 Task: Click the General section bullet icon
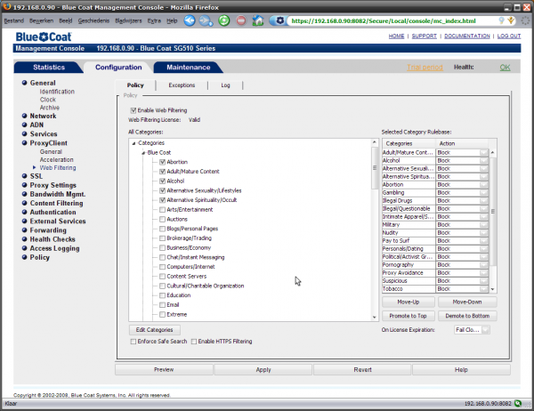pyautogui.click(x=24, y=83)
